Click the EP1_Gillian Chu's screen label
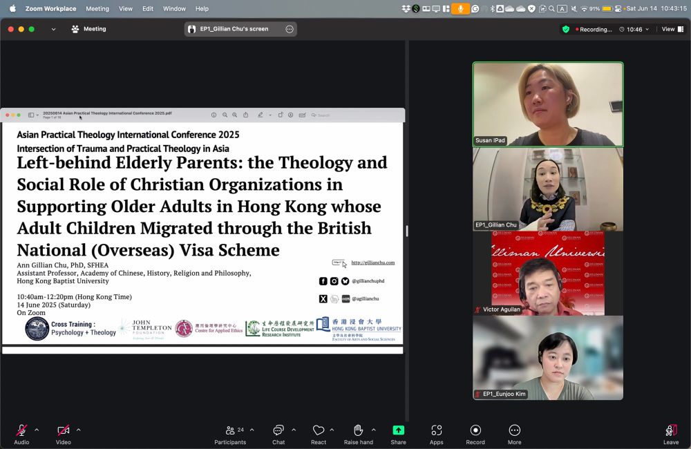 [234, 29]
